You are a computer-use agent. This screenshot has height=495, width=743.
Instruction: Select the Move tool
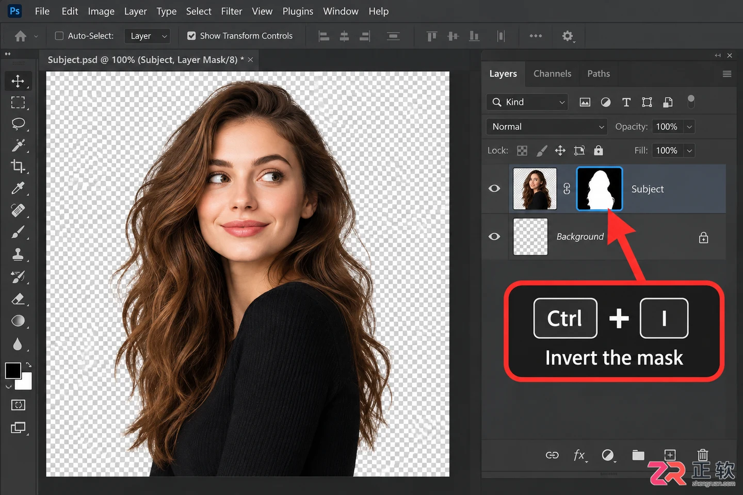(18, 81)
